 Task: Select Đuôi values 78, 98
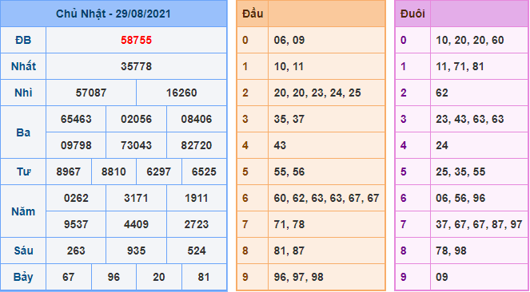click(x=451, y=251)
